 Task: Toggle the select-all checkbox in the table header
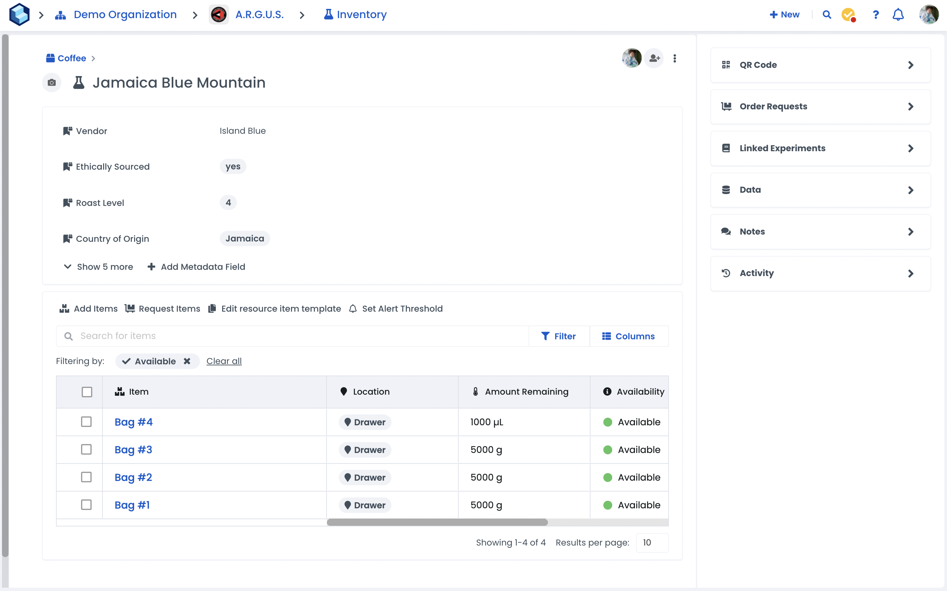click(87, 392)
